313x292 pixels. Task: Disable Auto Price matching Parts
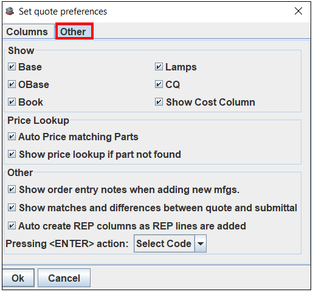(12, 137)
